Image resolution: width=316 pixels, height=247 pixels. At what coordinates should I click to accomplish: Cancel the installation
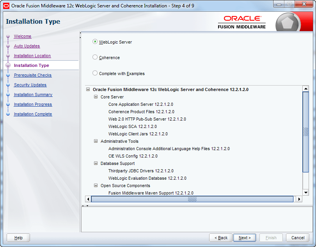(x=298, y=238)
